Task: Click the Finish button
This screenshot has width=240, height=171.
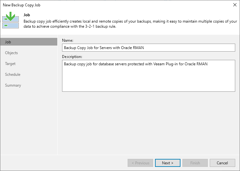Action: pyautogui.click(x=195, y=163)
